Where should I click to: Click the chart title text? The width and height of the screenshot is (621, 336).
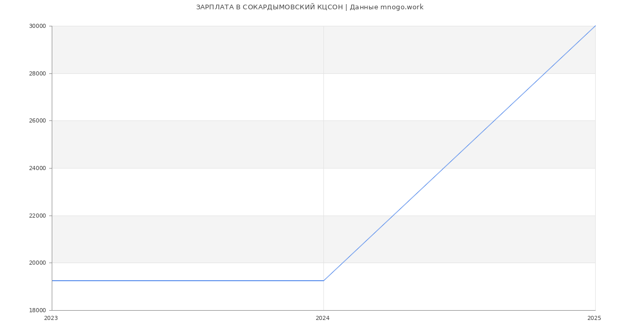click(309, 7)
